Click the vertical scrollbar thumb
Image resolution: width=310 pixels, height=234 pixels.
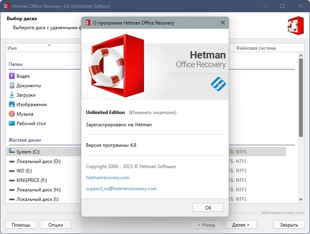[x=301, y=97]
